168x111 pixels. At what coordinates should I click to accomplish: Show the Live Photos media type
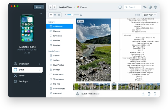point(59,65)
